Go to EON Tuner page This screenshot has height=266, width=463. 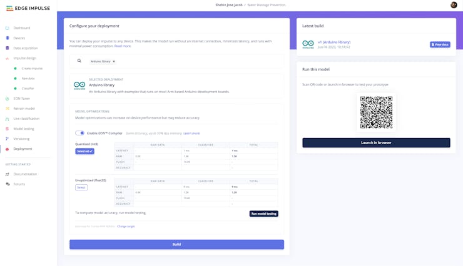point(21,99)
